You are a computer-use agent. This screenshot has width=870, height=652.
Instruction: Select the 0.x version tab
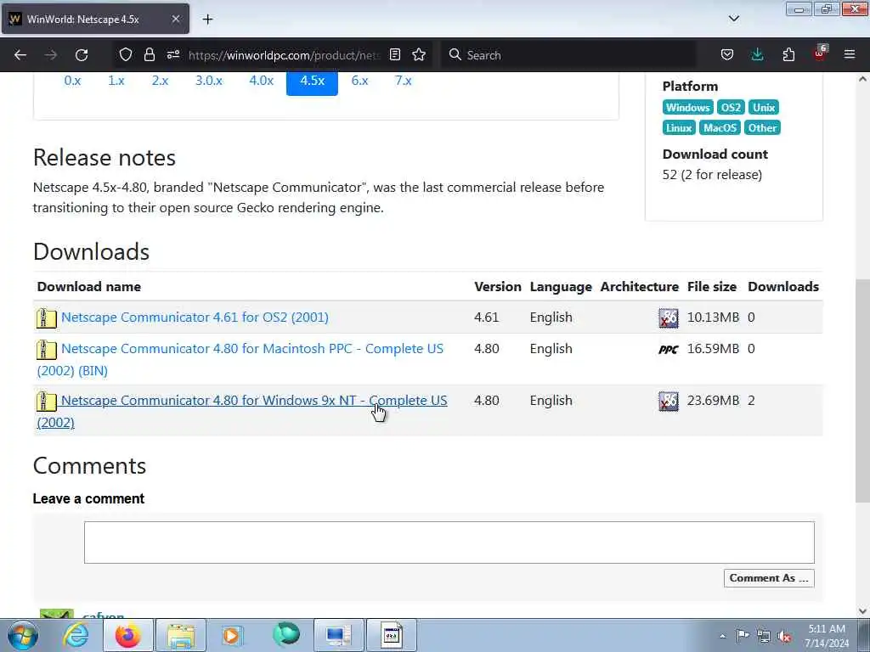pos(72,81)
